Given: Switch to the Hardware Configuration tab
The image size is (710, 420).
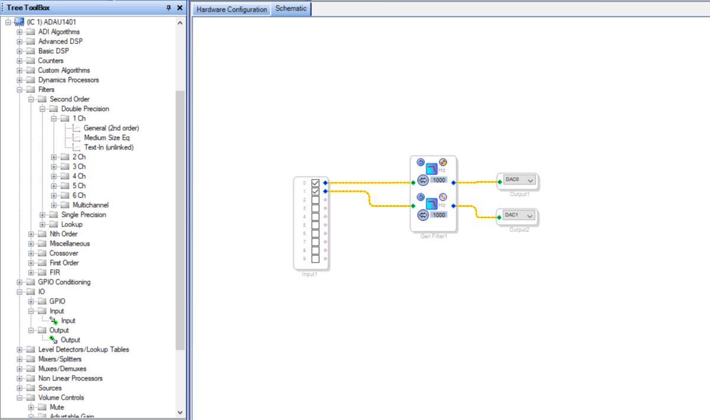Looking at the screenshot, I should (231, 9).
